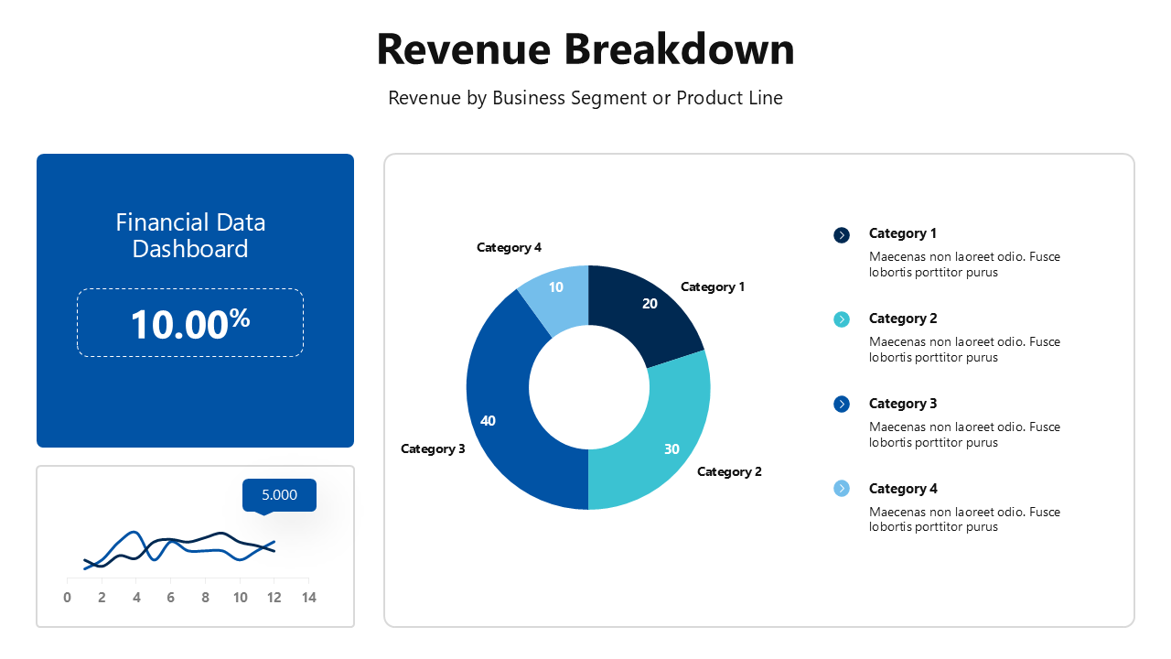
Task: Select the Revenue Breakdown title
Action: (585, 50)
